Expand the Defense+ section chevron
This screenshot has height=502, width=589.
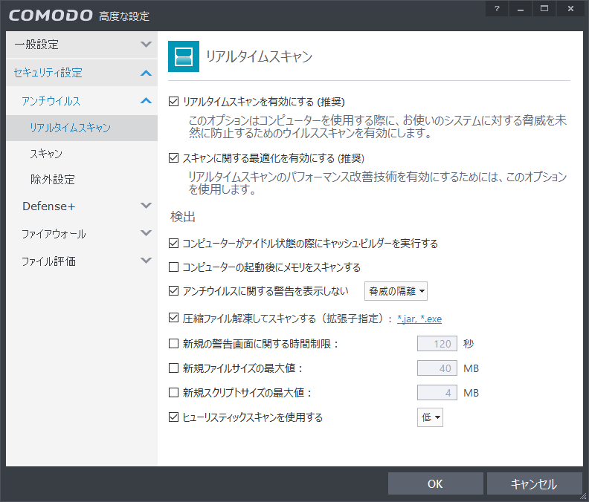(146, 205)
